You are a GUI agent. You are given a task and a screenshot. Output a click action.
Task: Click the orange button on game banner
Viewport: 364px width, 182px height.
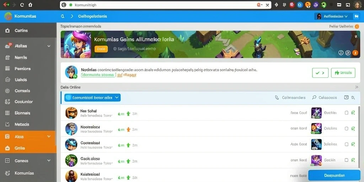[101, 49]
